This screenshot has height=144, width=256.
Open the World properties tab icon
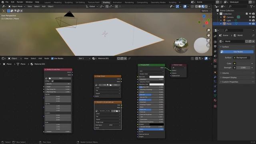click(215, 61)
